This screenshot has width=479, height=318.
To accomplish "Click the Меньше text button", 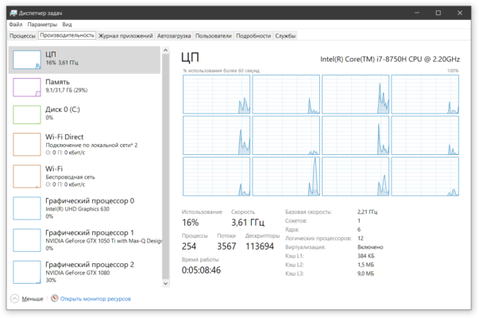I will click(x=33, y=299).
